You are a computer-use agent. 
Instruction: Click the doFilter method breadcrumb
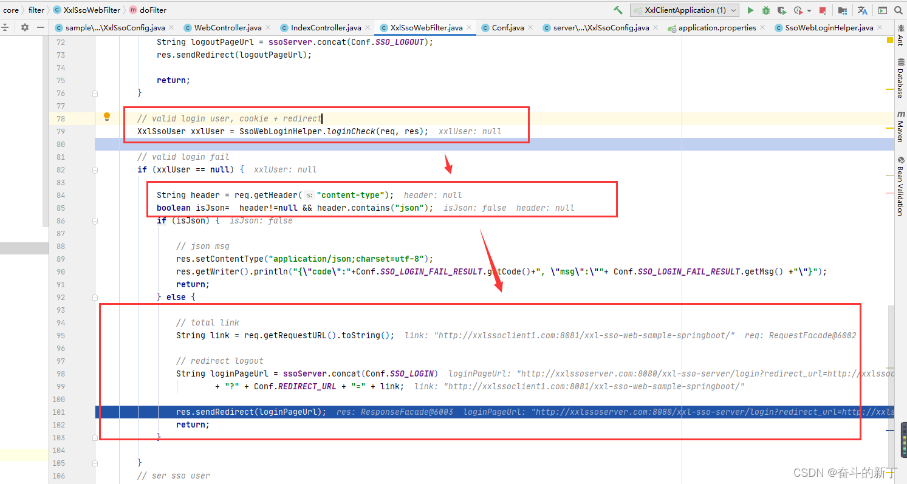148,10
